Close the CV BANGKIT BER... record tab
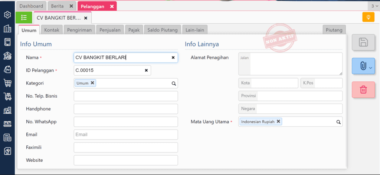This screenshot has height=175, width=380. pyautogui.click(x=86, y=18)
